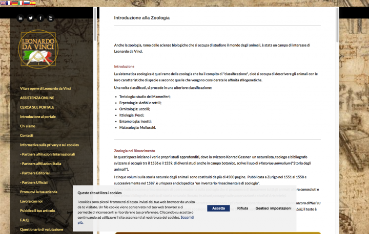Click the red Introduzione subheading
Screen dimensions: 369x234
pyautogui.click(x=124, y=66)
